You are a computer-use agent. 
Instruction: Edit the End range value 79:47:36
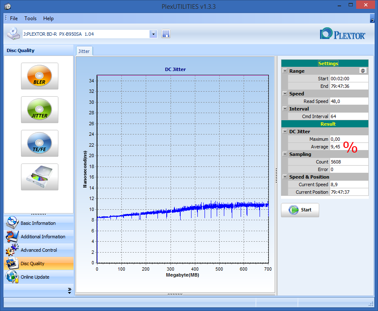tap(349, 86)
